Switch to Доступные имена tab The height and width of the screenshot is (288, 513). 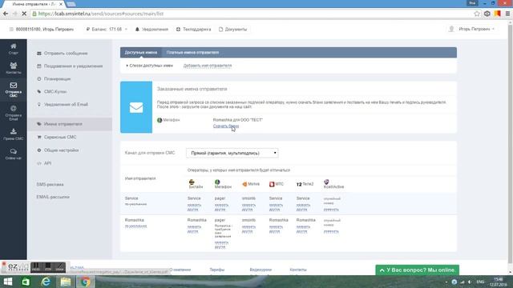point(141,53)
